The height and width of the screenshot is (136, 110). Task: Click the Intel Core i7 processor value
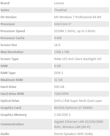[62, 24]
